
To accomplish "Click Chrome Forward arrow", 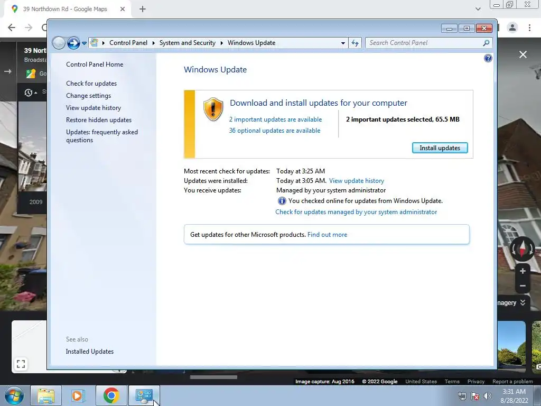I will [x=29, y=27].
